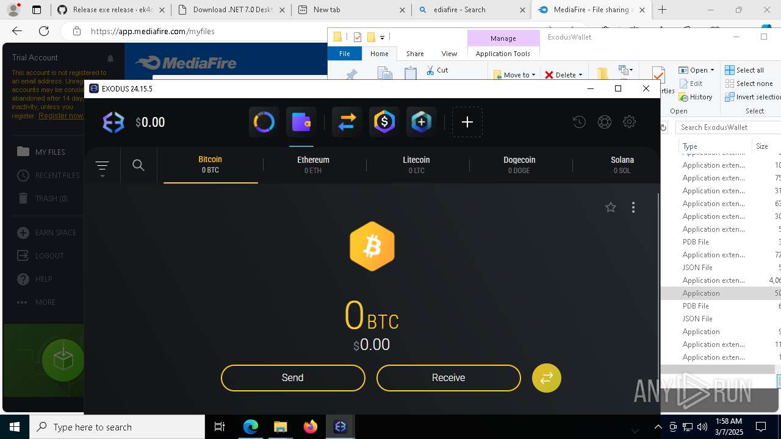Viewport: 781px width, 439px height.
Task: Click the orange Bitcoin logo
Action: 372,246
